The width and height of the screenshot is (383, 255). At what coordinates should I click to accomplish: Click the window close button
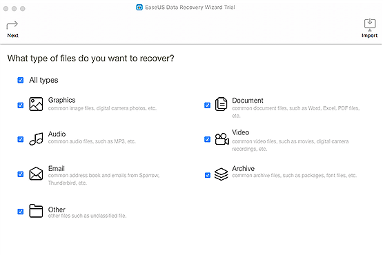coord(6,9)
